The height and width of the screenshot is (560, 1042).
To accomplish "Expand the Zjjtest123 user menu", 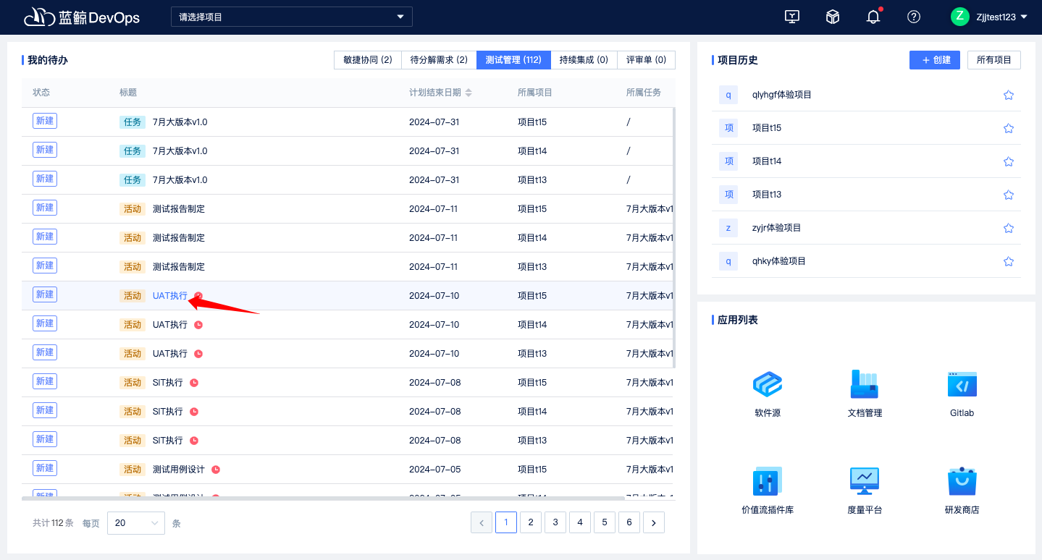I will pos(1001,17).
